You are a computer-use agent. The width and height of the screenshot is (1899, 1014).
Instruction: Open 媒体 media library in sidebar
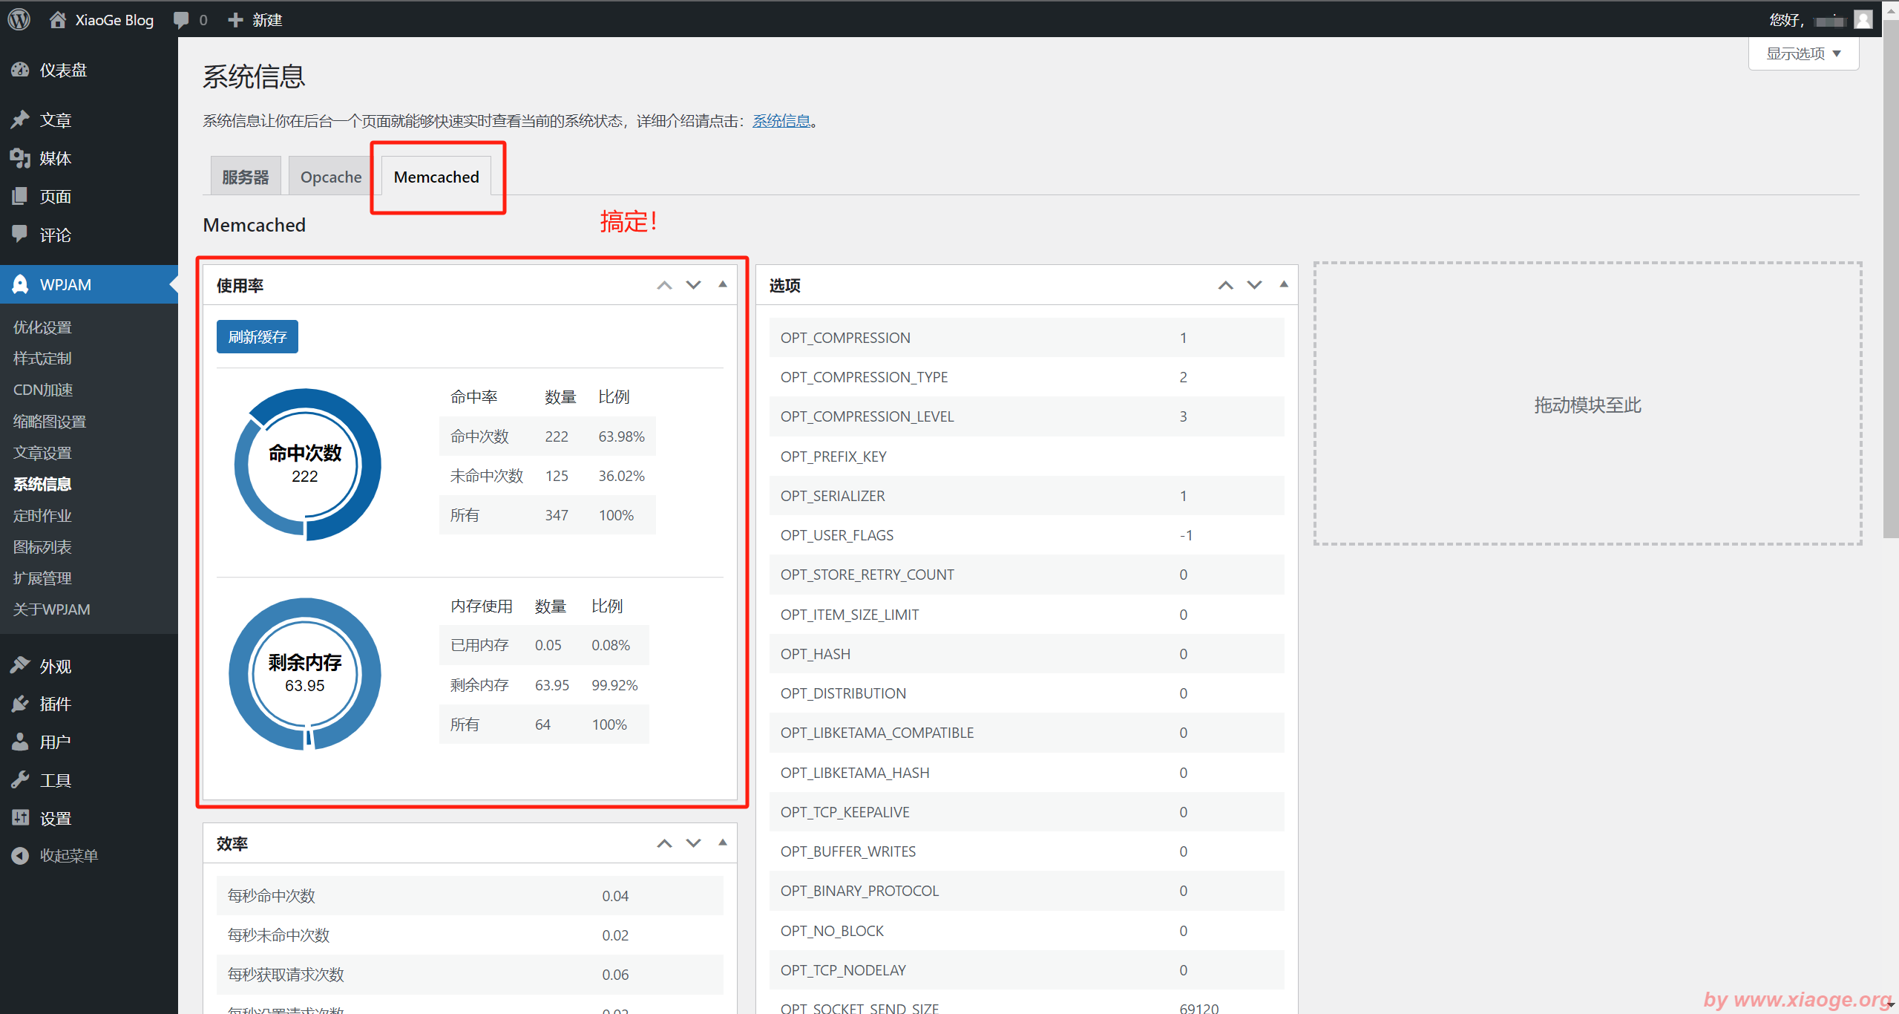(x=55, y=158)
